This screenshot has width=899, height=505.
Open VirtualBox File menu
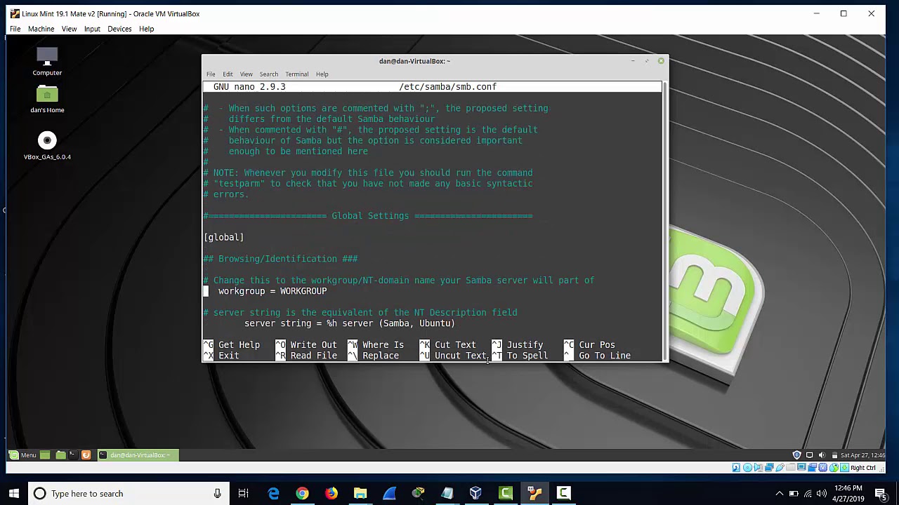(x=15, y=29)
